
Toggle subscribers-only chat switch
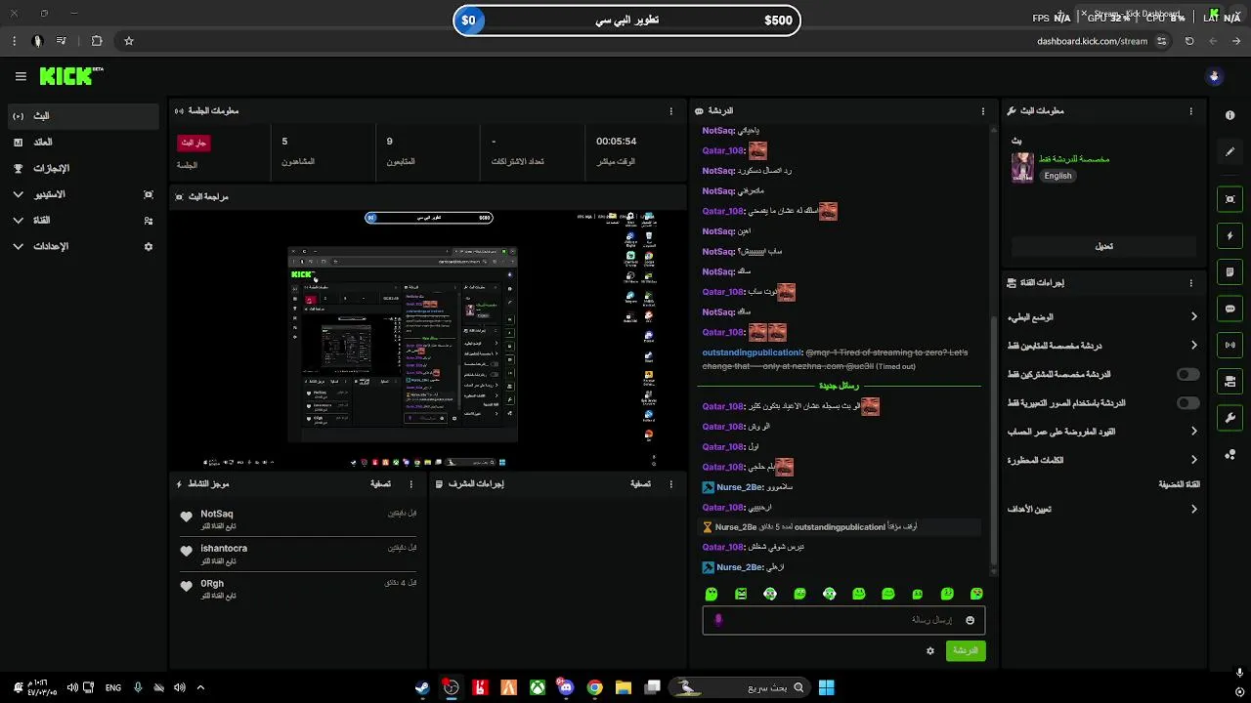click(1187, 374)
